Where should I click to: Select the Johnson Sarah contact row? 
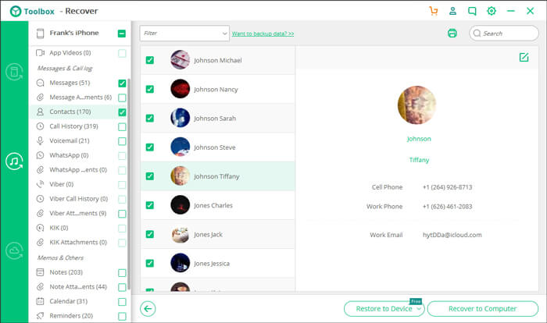tap(218, 118)
